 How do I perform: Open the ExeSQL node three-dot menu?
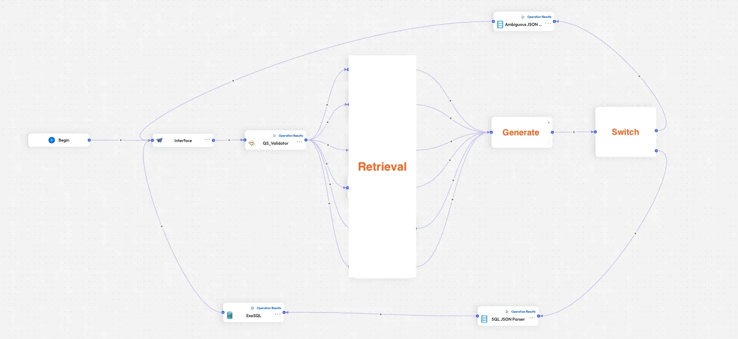[278, 314]
